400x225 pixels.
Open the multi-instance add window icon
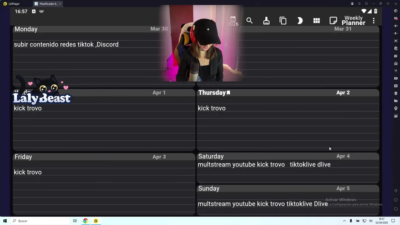tap(396, 56)
